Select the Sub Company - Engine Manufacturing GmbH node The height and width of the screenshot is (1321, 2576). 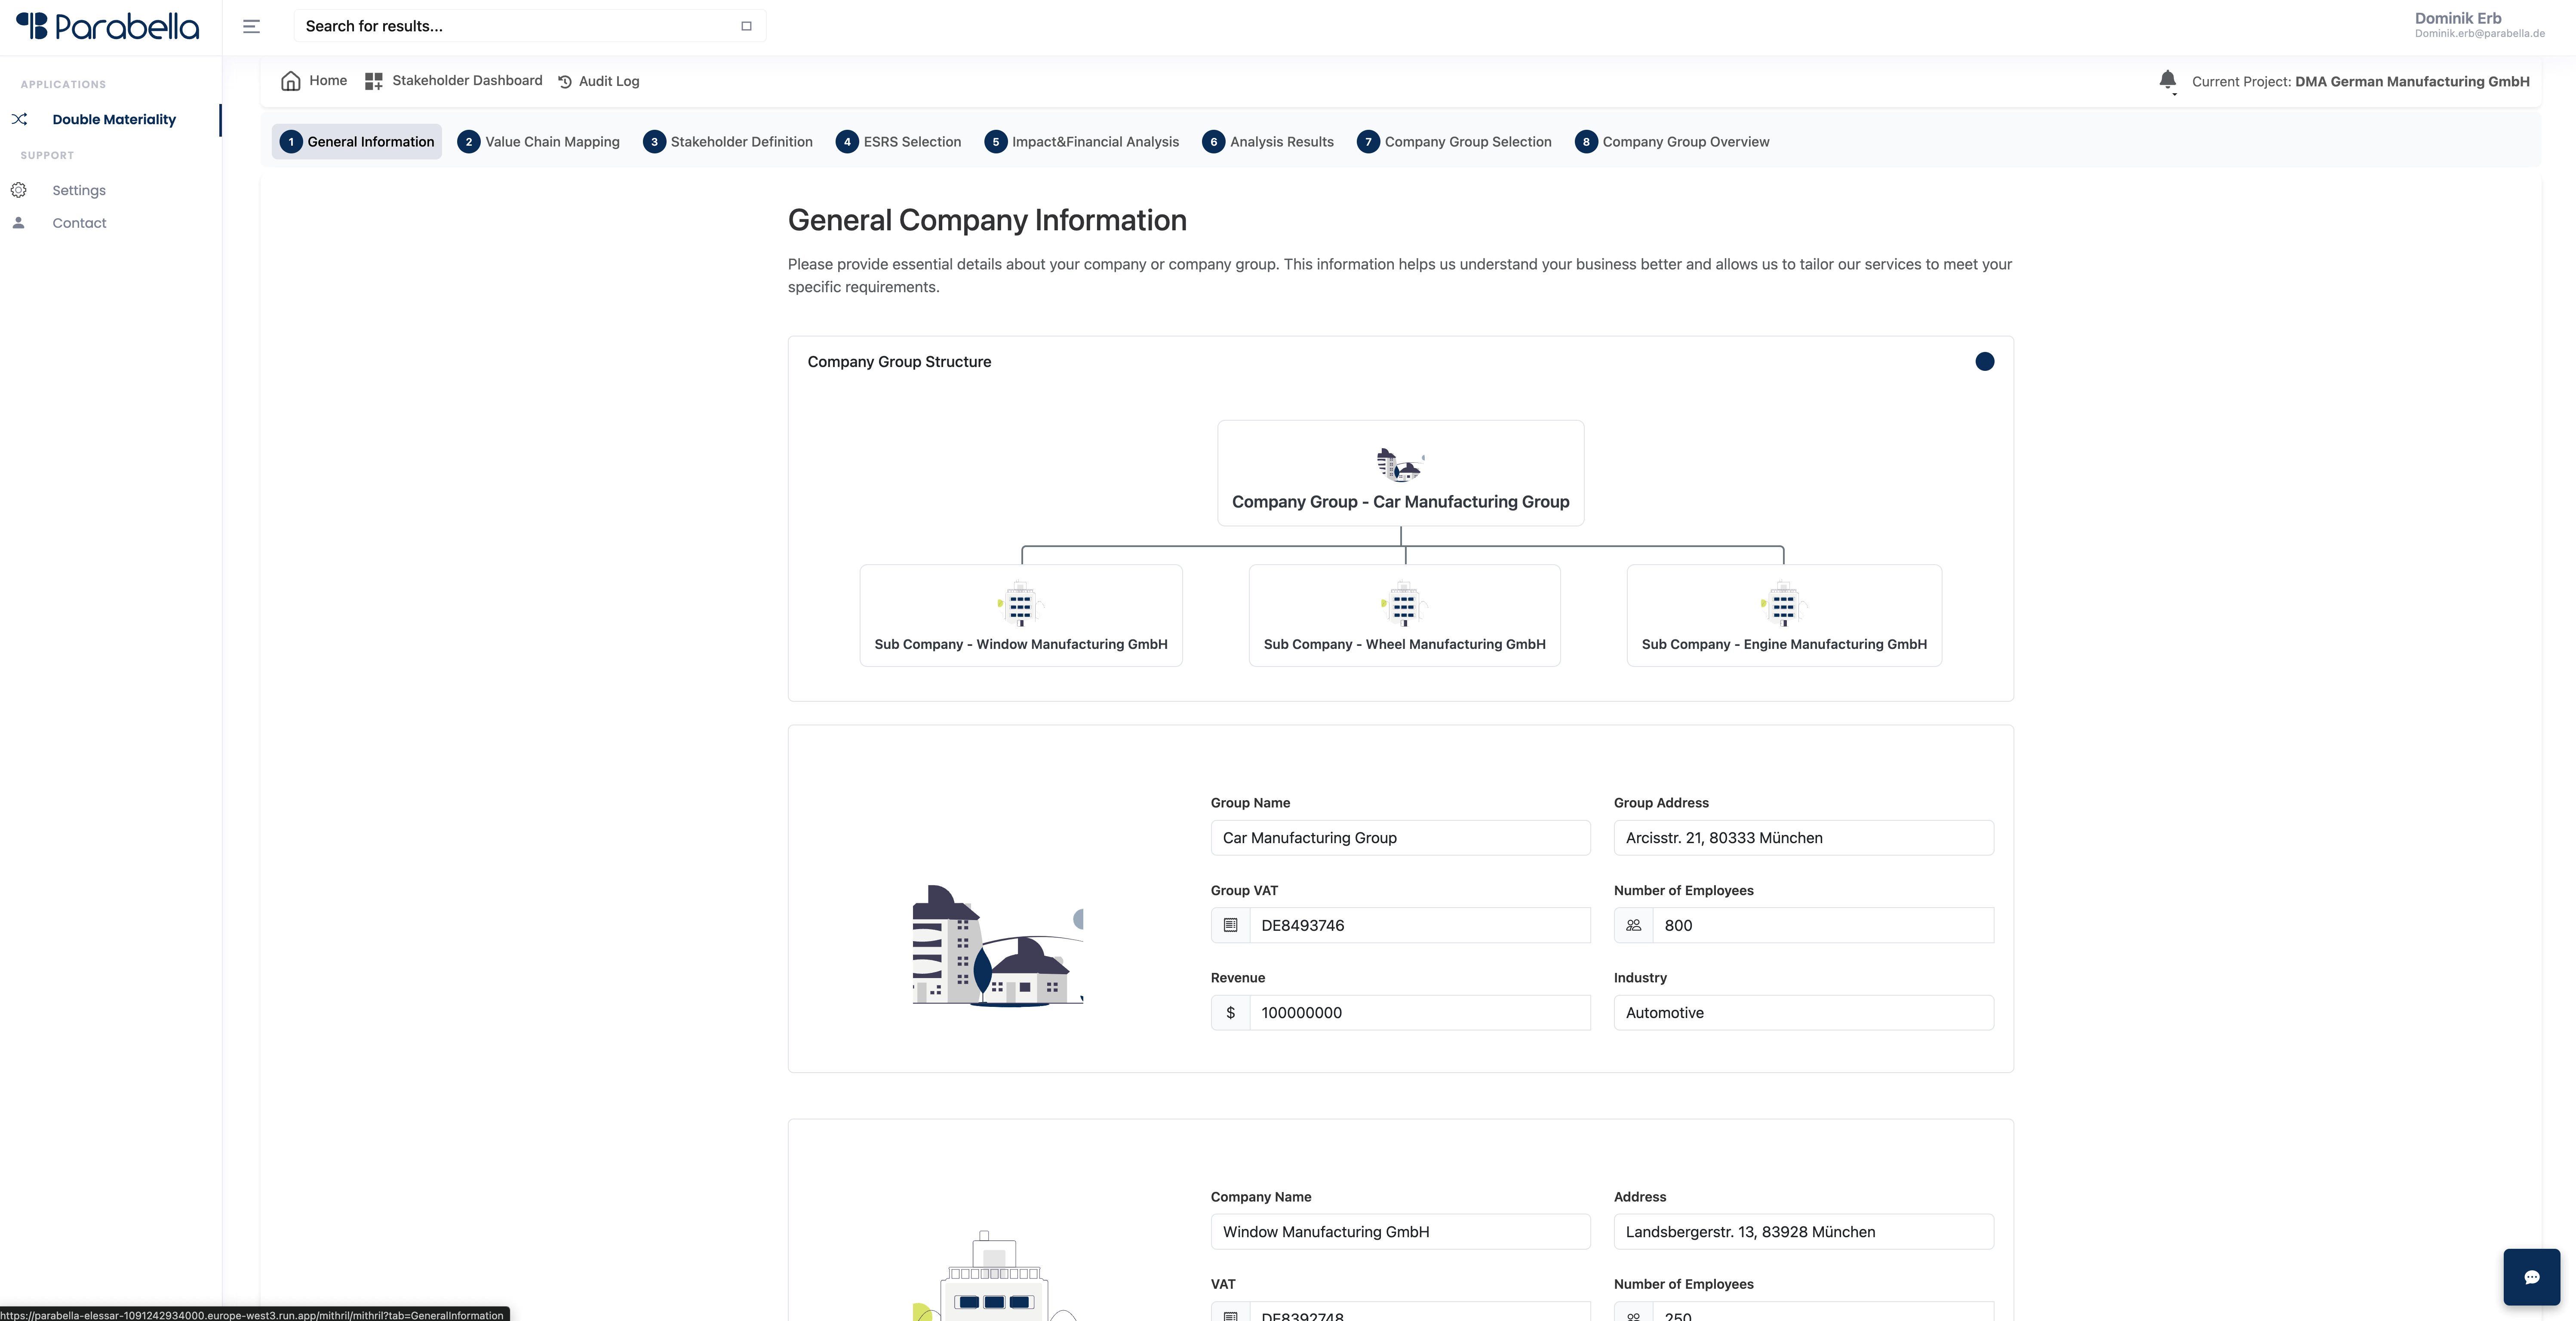1784,615
